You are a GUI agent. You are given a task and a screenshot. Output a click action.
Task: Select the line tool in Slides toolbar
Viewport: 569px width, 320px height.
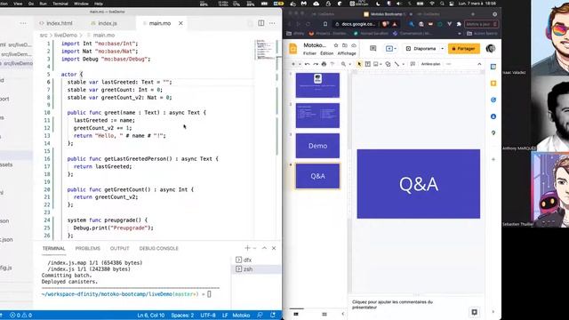[x=397, y=64]
